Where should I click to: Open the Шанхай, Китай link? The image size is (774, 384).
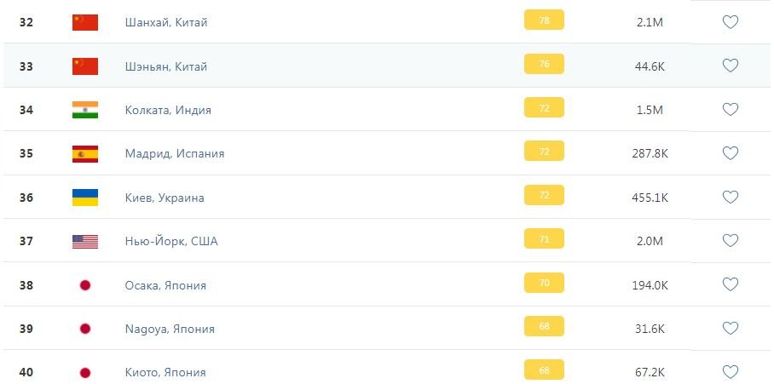pos(165,22)
